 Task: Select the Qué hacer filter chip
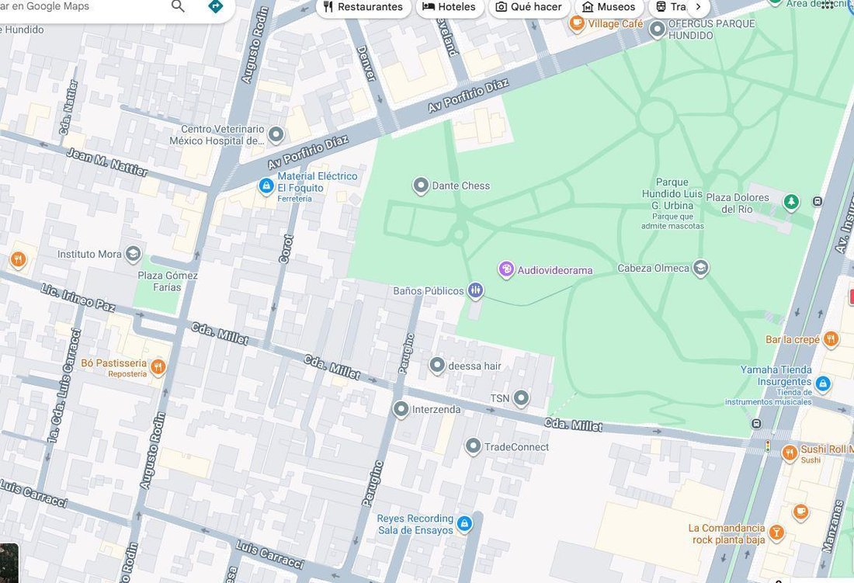point(529,7)
